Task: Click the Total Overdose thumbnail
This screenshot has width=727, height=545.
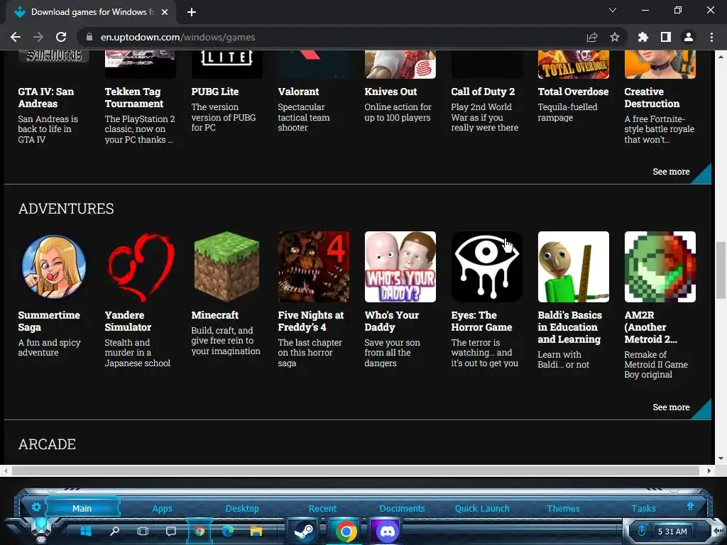Action: coord(574,65)
